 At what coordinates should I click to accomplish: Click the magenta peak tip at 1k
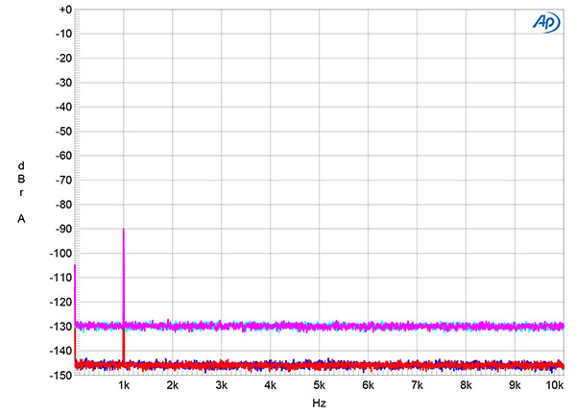coord(124,230)
